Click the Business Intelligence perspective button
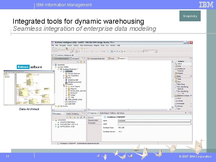Viewport: 216px width, 162px height. click(x=64, y=55)
